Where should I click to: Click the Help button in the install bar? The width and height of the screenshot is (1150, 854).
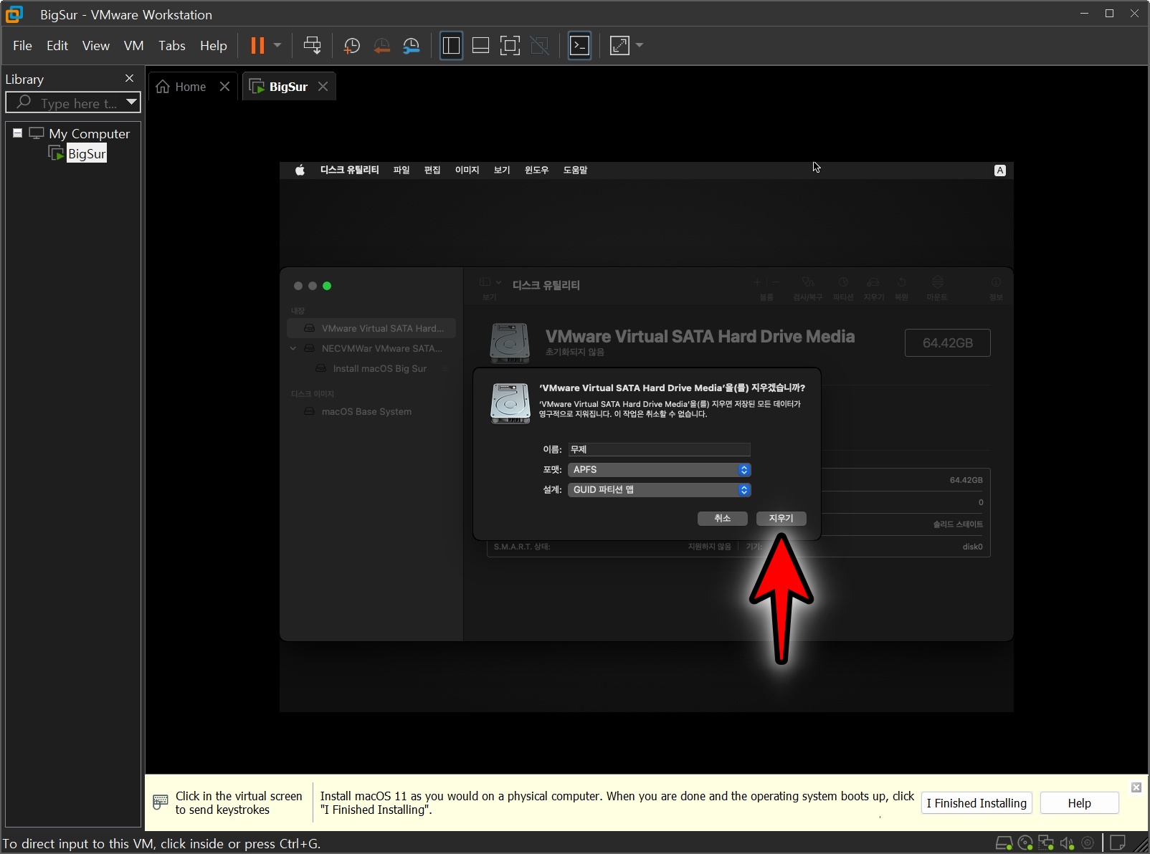1079,803
